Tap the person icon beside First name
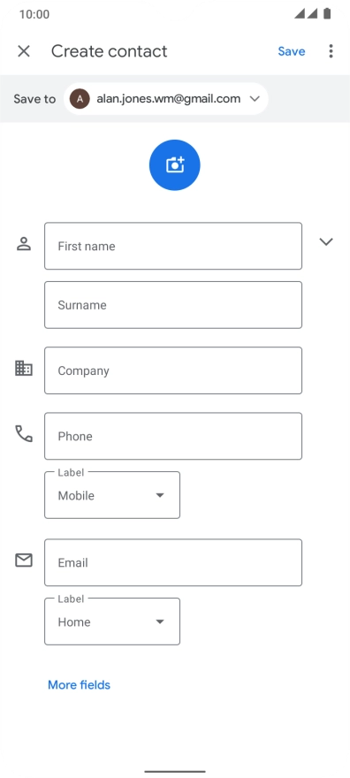 tap(24, 244)
